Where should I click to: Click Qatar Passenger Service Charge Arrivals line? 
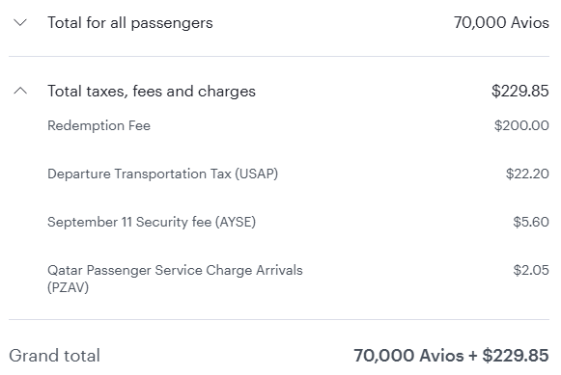coord(176,279)
